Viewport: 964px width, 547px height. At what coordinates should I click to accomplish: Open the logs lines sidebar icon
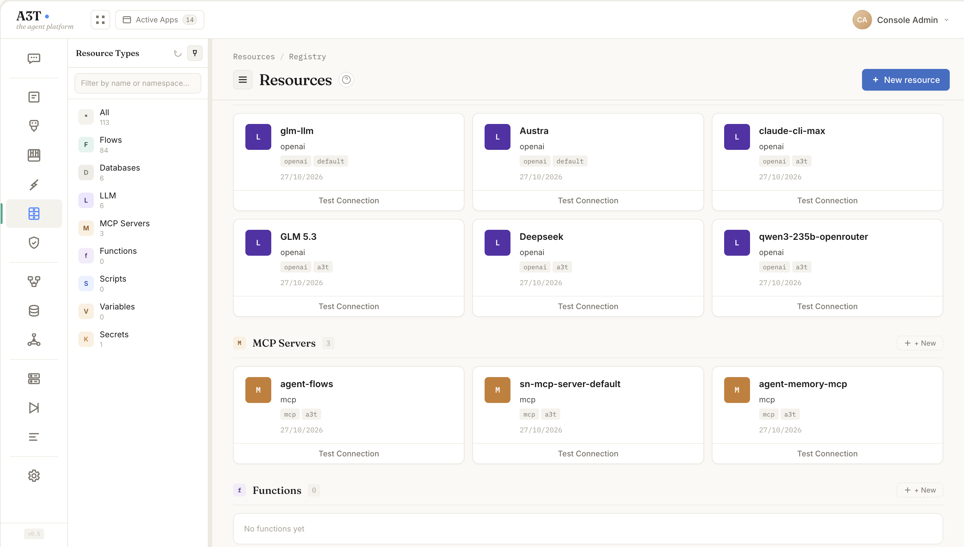(34, 437)
